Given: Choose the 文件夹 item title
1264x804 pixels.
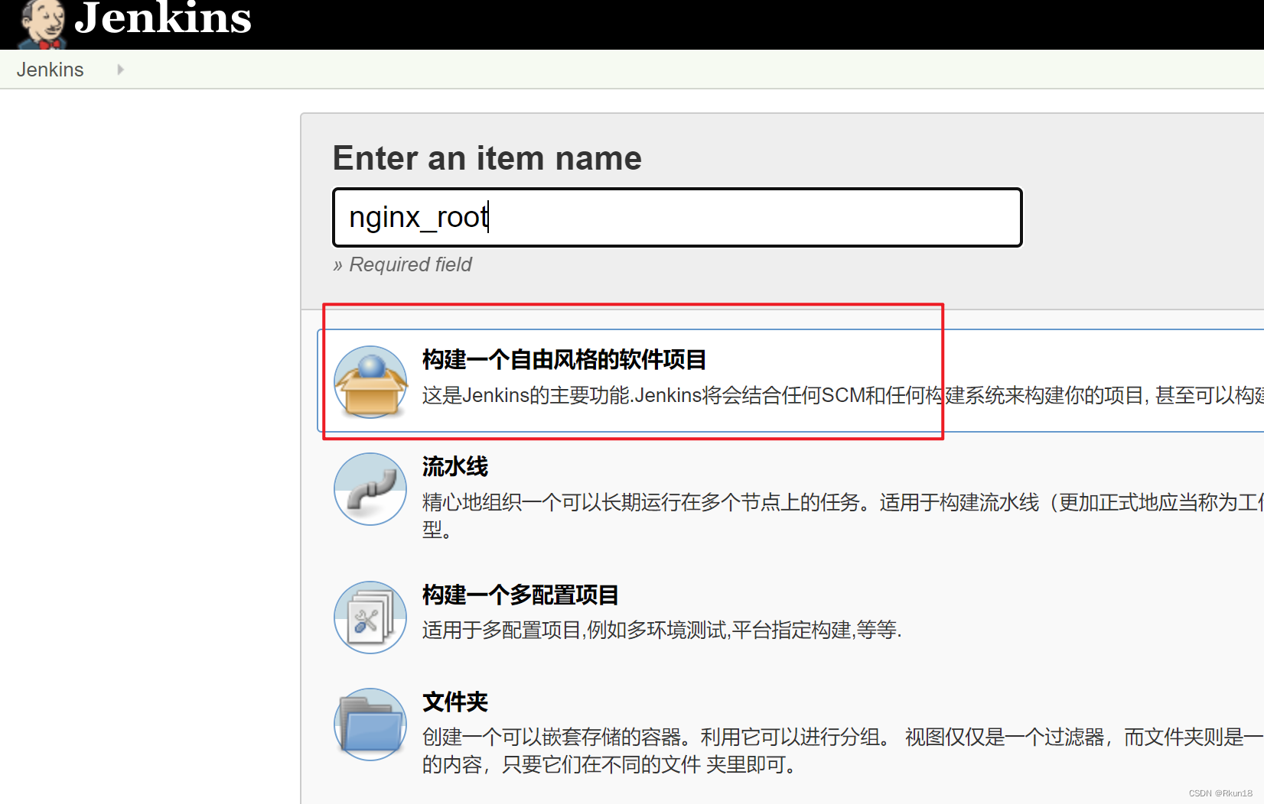Looking at the screenshot, I should coord(455,702).
